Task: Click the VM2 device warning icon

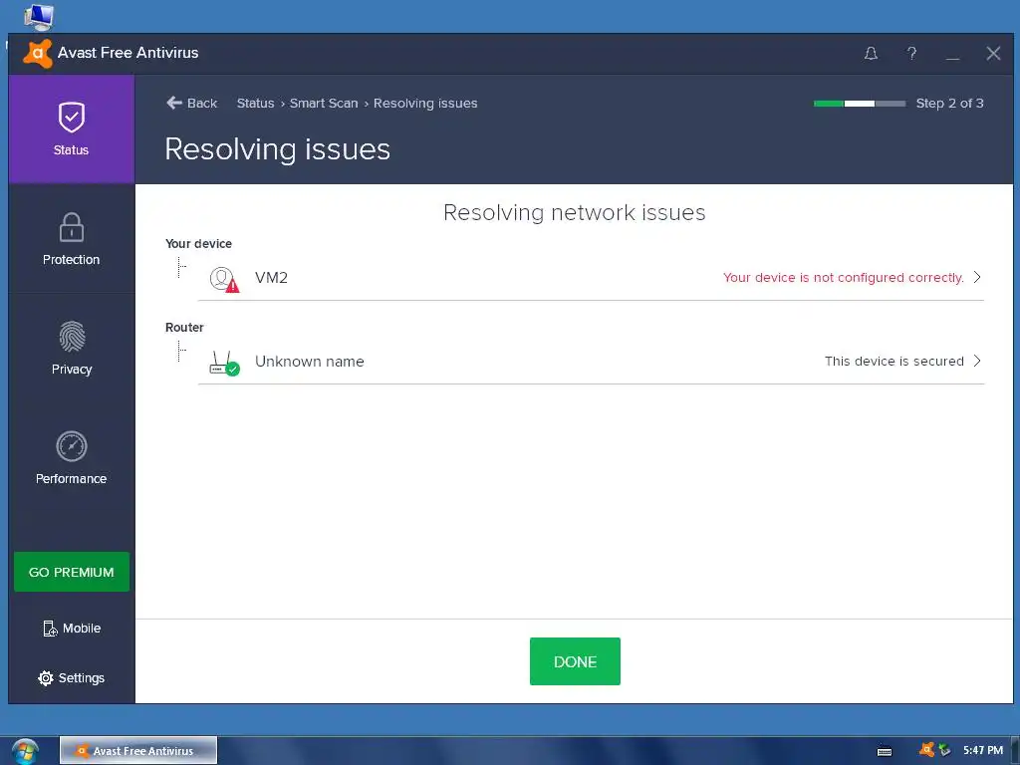Action: click(x=224, y=279)
